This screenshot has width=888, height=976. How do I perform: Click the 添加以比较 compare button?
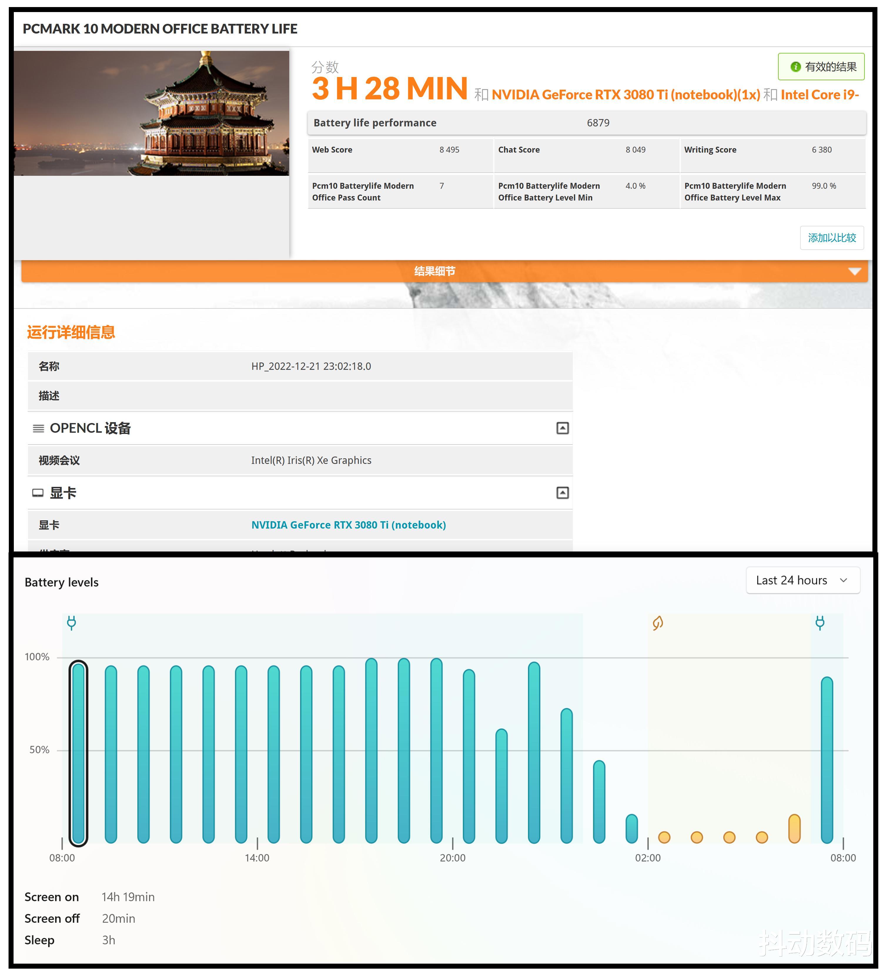pos(831,238)
